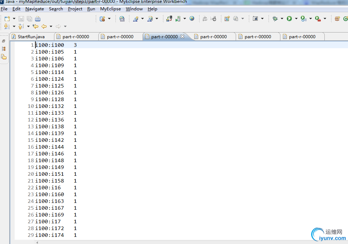Click the camera capture icon
The image size is (348, 244).
[255, 19]
